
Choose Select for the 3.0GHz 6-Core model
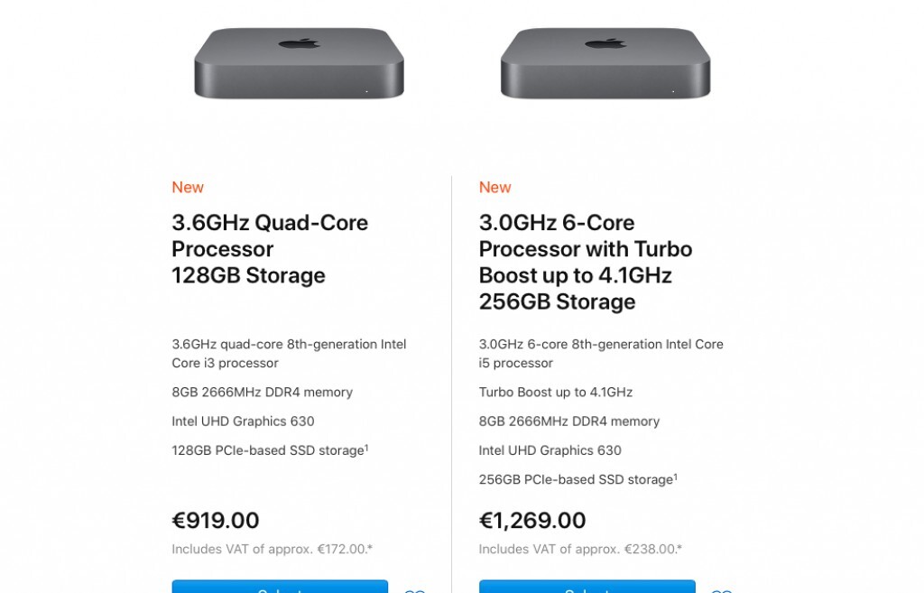587,587
